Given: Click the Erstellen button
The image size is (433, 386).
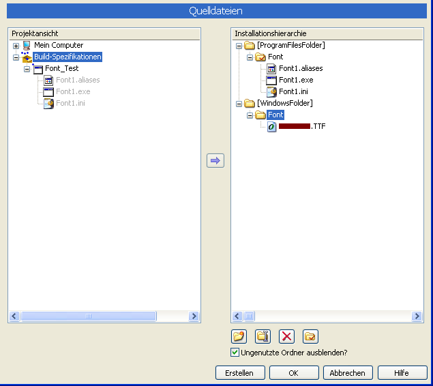Looking at the screenshot, I should point(240,373).
